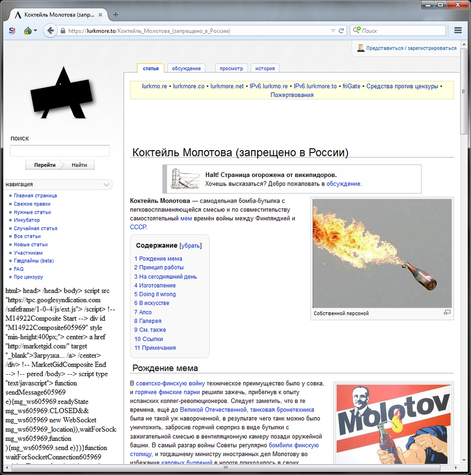The height and width of the screenshot is (475, 471).
Task: Click the Lurkmore logo image
Action: coord(62,94)
